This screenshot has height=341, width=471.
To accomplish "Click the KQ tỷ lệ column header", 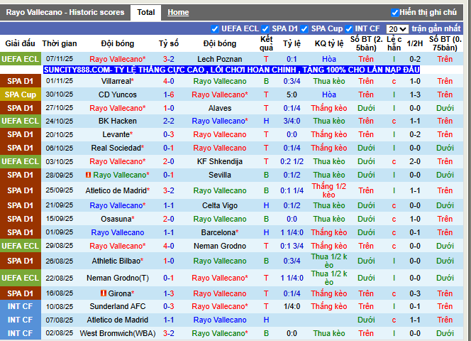I will click(x=329, y=43).
